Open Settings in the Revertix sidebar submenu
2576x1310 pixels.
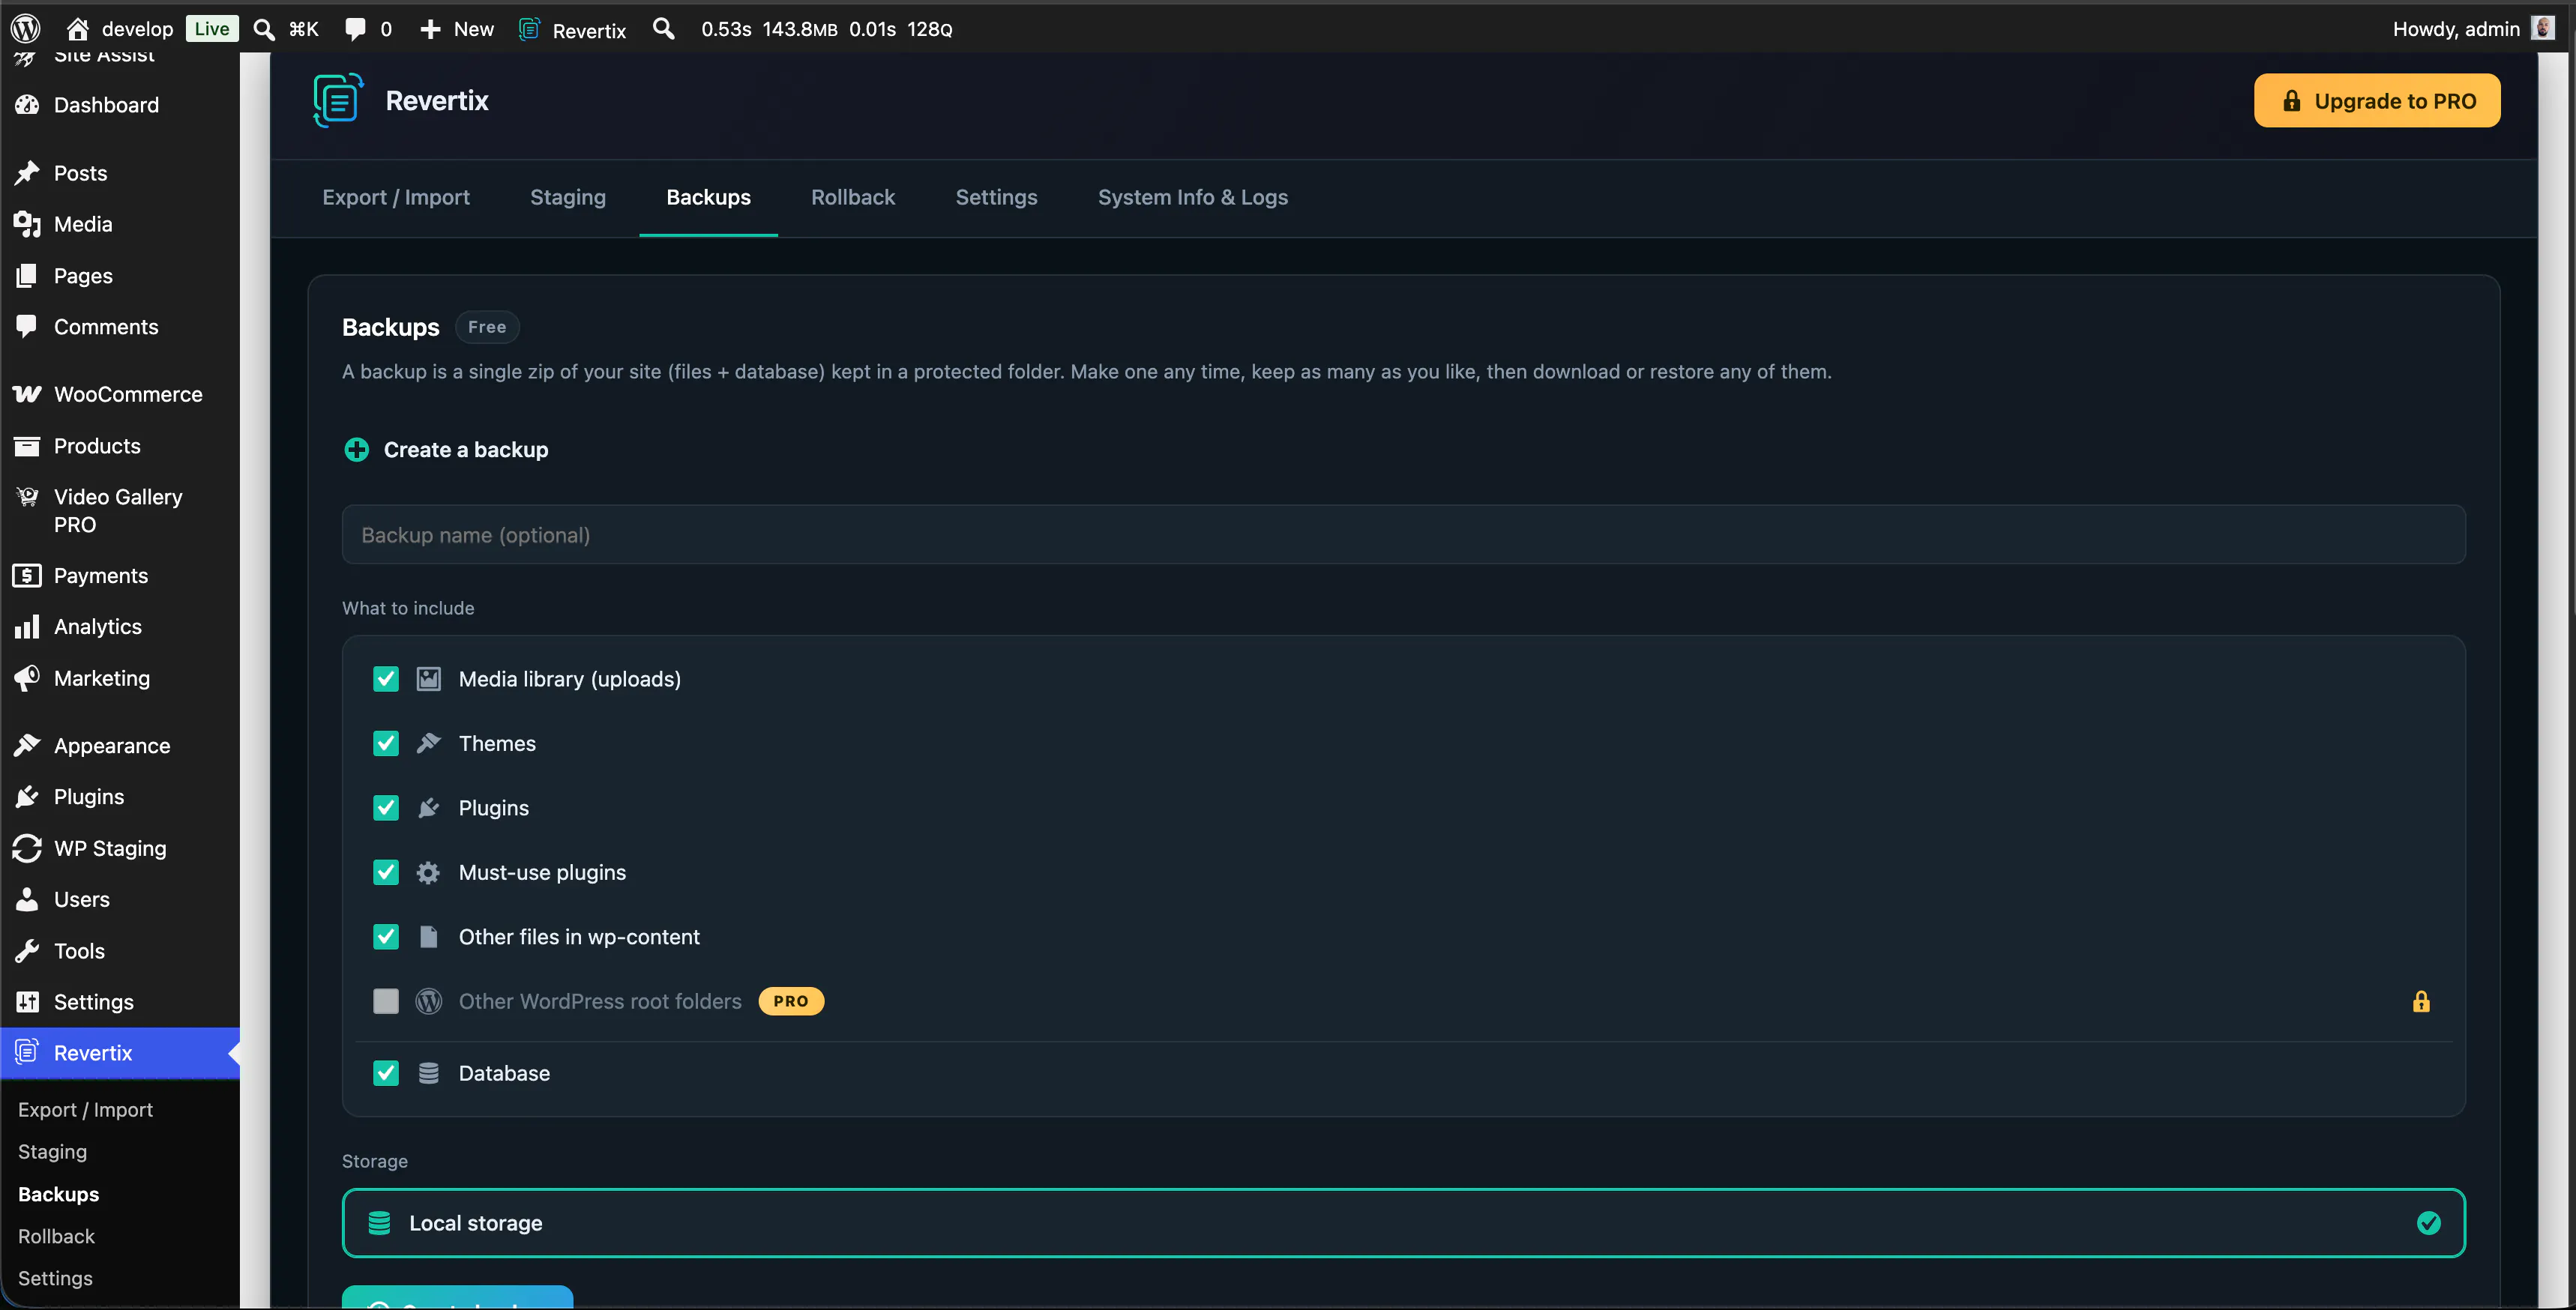(55, 1278)
